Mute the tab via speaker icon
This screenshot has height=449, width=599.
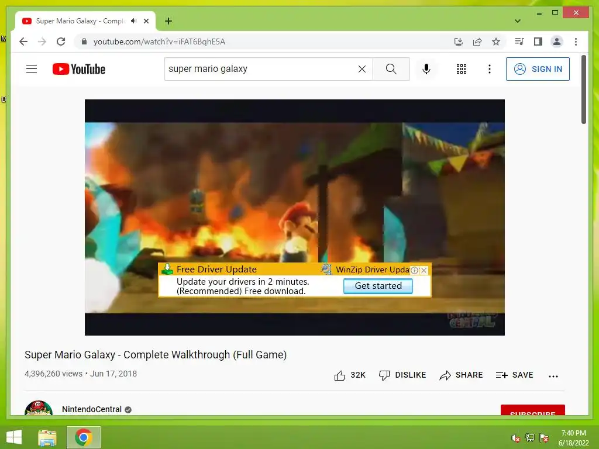[x=134, y=21]
